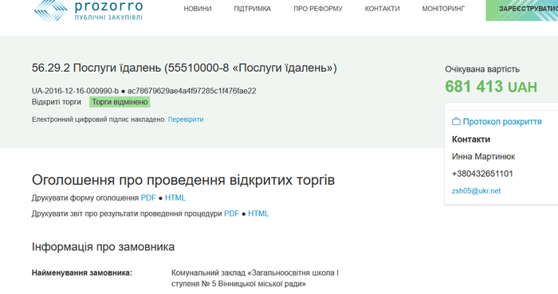
Task: Select hash ac78679629ae4a4f97285c1f476fae22
Action: pyautogui.click(x=192, y=91)
